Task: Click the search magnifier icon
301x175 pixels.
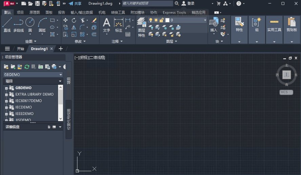Action: pos(177,3)
